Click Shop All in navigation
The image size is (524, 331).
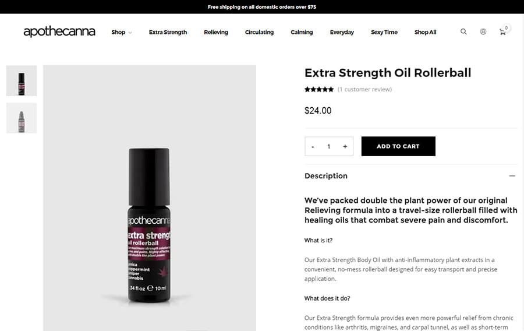(x=425, y=33)
